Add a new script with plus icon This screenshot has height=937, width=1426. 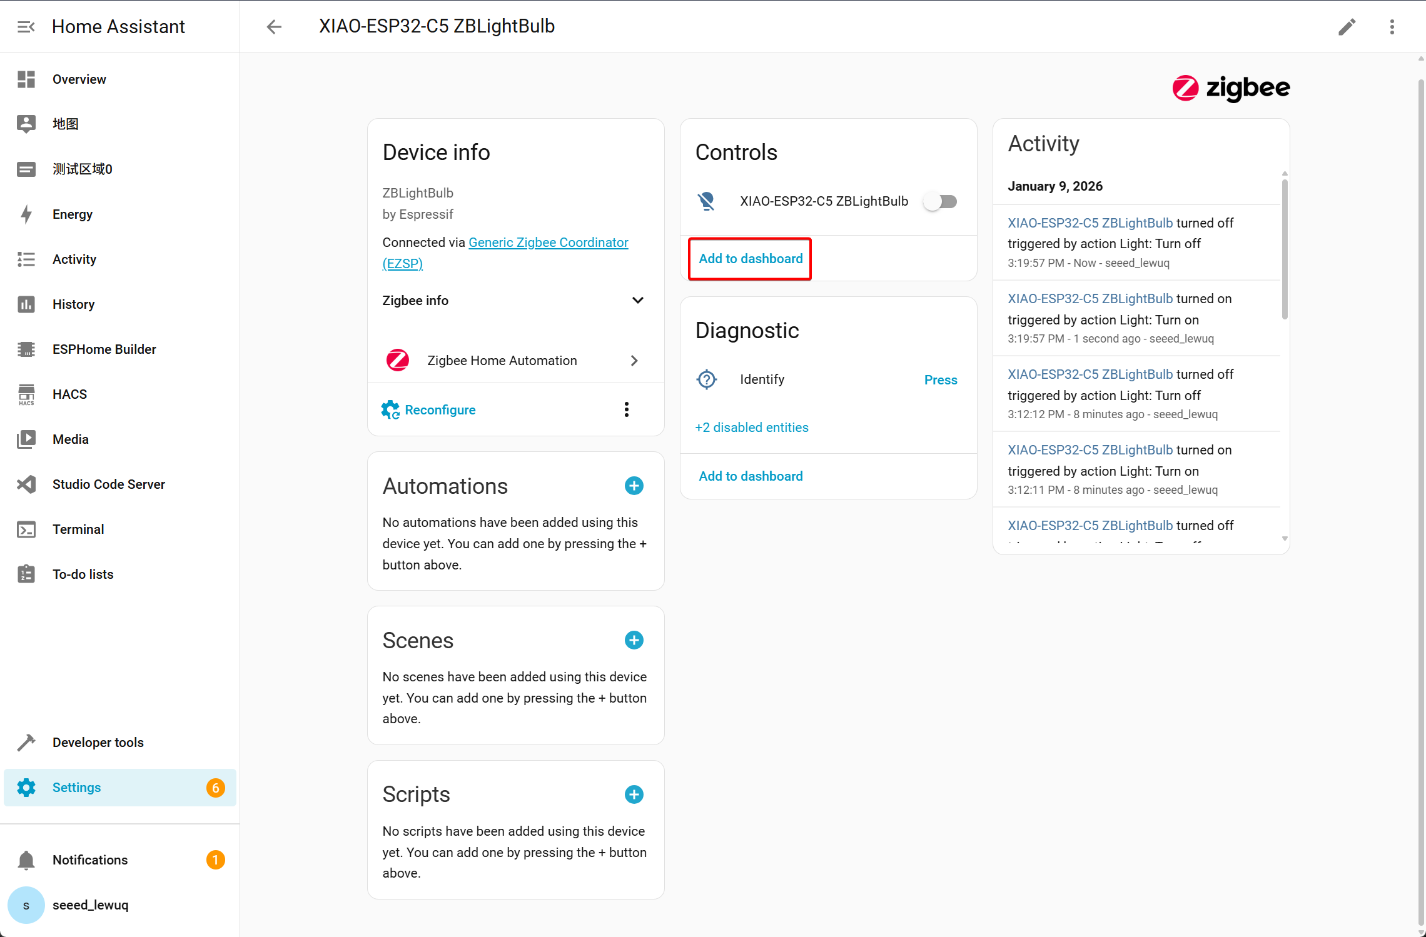click(x=634, y=794)
